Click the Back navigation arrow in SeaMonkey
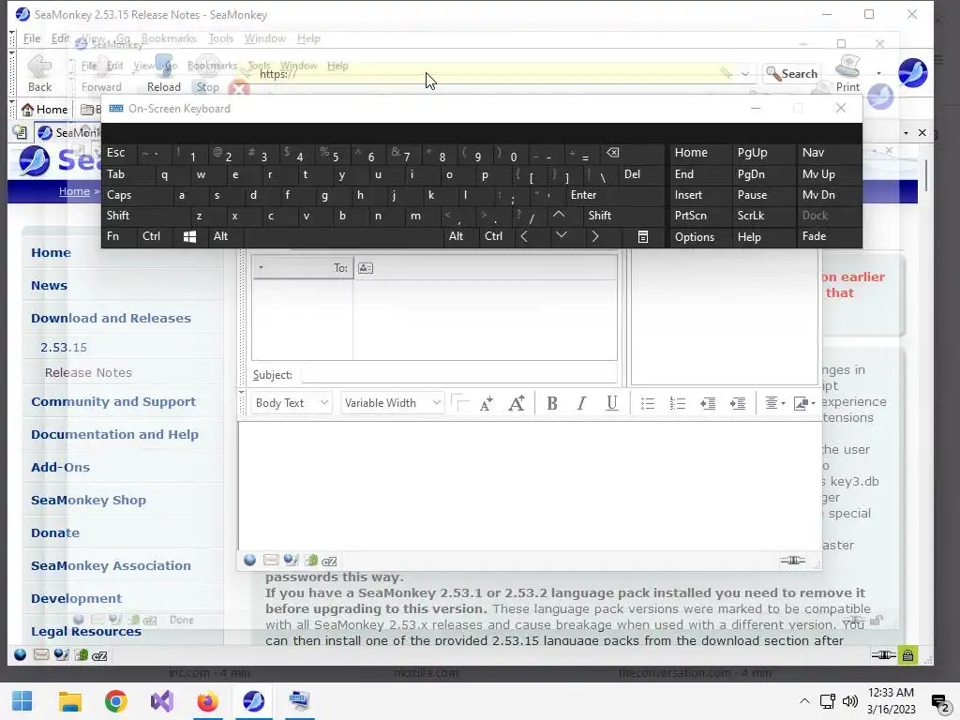Image resolution: width=960 pixels, height=720 pixels. 39,73
